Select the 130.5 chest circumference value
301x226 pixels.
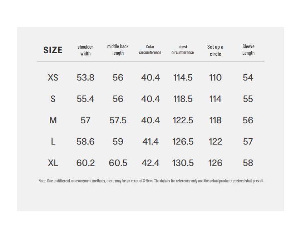click(183, 163)
